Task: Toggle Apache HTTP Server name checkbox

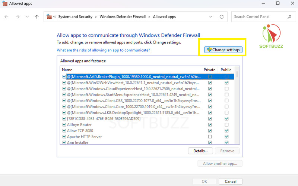Action: pos(64,137)
